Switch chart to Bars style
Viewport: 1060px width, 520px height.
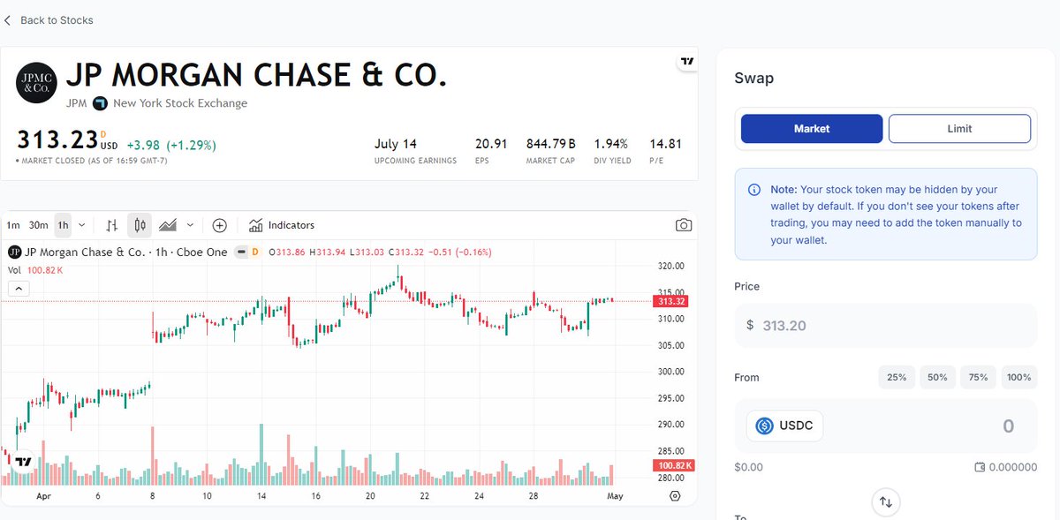(112, 225)
